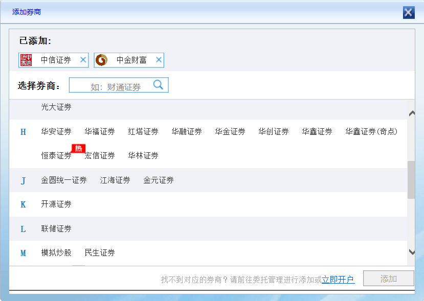Click the M section letter
Image resolution: width=424 pixels, height=301 pixels.
23,253
